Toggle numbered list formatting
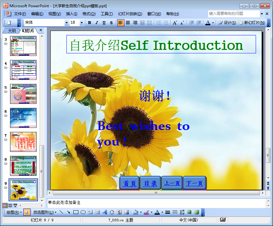This screenshot has height=226, width=273. tap(159, 23)
